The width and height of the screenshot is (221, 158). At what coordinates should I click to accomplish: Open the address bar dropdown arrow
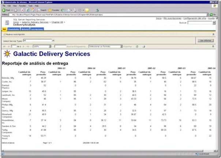207,15
